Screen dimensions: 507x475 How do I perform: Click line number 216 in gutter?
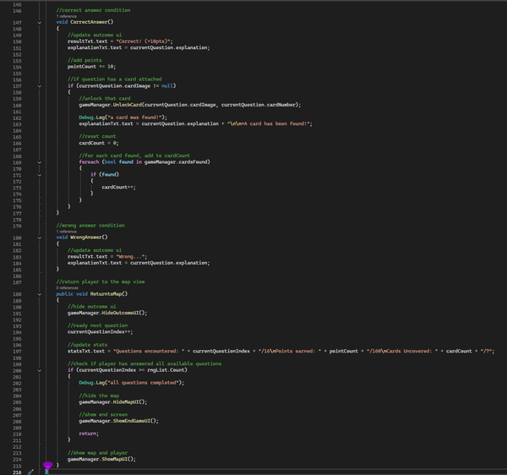pos(17,472)
